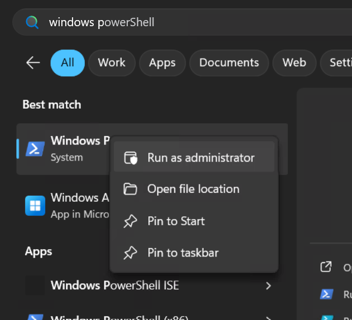Select the All filter tab
352x320 pixels.
coord(67,63)
